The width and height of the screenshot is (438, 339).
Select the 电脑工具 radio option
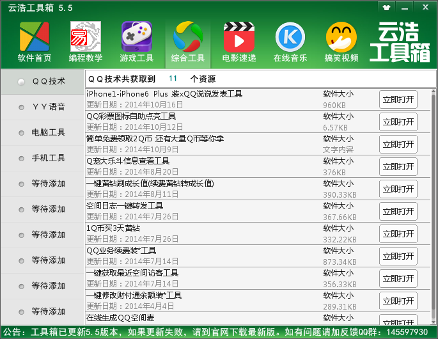21,133
